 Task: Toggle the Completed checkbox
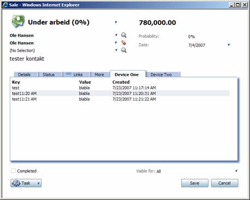coord(13,170)
